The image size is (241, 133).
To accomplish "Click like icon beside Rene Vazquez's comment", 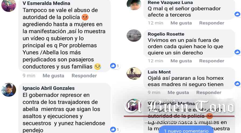I will point(237,14).
